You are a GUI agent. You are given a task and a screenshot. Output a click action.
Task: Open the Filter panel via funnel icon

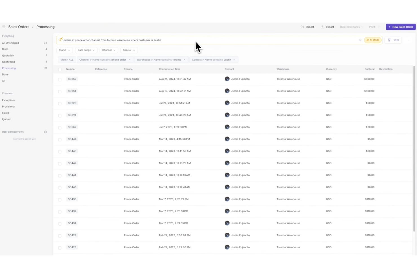point(389,40)
